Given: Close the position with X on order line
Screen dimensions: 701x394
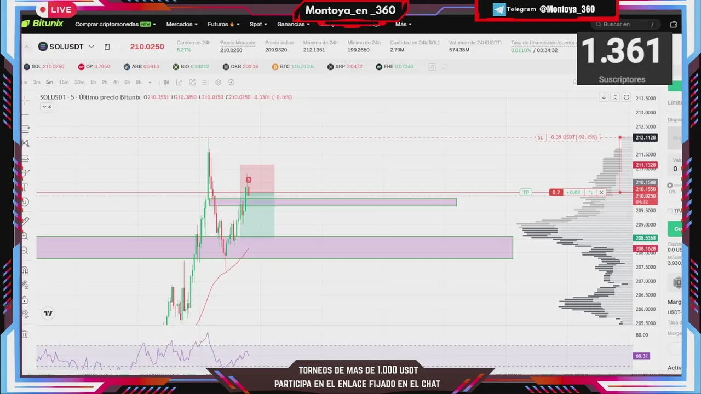Looking at the screenshot, I should [x=601, y=193].
